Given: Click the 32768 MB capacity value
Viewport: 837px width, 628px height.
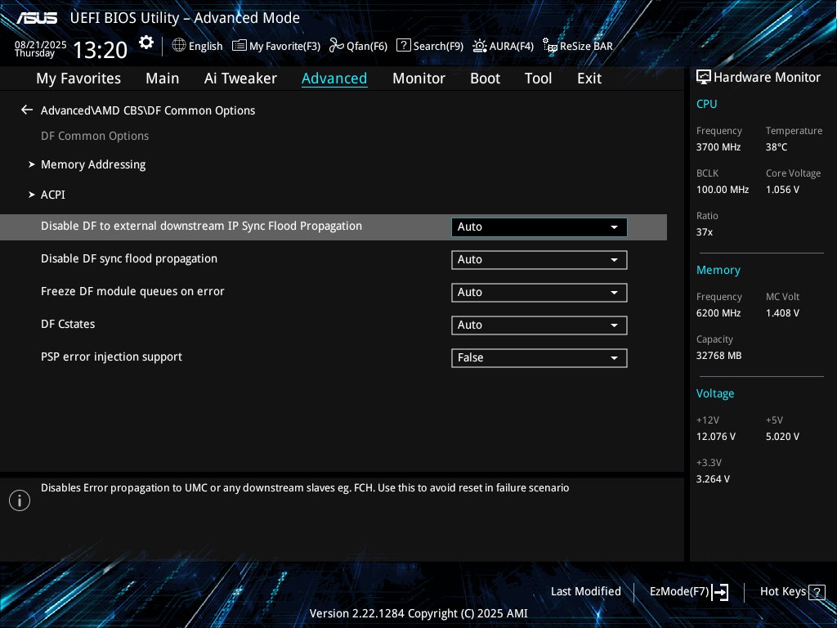Looking at the screenshot, I should (718, 356).
